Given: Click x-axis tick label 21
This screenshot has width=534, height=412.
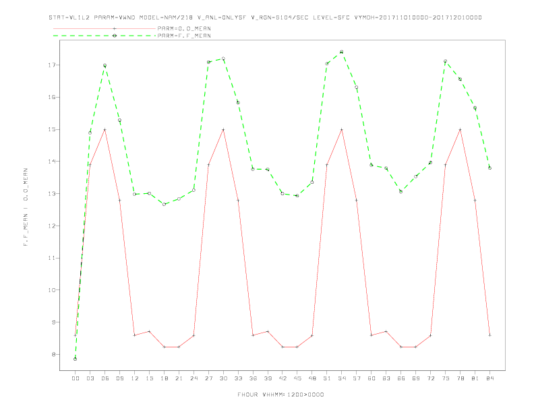Looking at the screenshot, I should pyautogui.click(x=179, y=378).
